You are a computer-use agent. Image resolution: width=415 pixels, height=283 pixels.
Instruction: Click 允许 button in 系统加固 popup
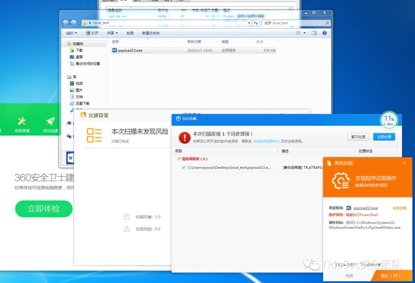[x=349, y=276]
